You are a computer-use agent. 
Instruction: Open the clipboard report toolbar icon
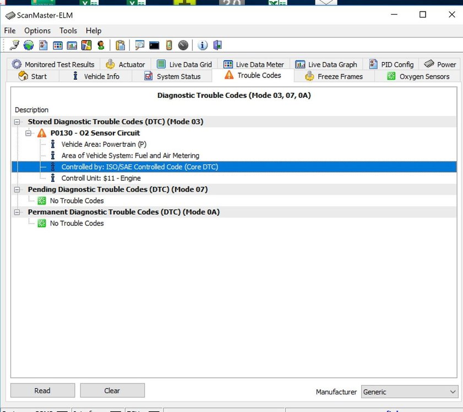pos(120,46)
